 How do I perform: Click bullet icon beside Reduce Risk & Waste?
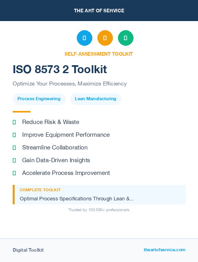pos(14,122)
